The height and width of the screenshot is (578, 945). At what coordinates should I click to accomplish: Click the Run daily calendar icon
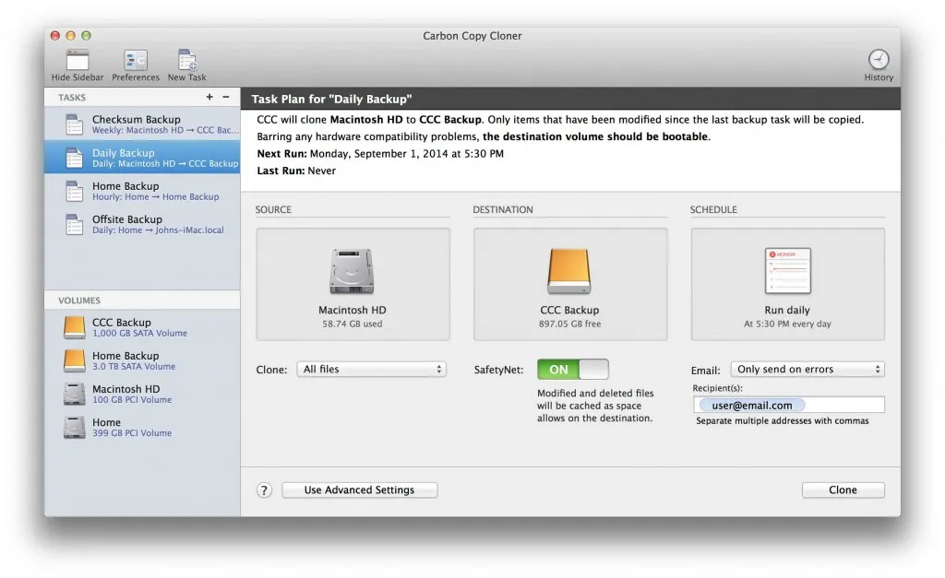coord(787,271)
